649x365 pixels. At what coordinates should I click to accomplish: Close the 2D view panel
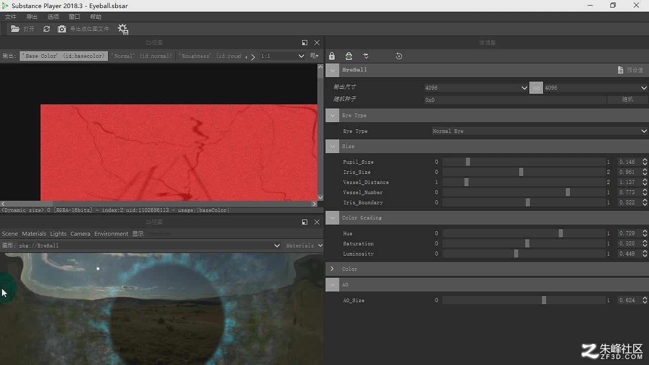317,43
